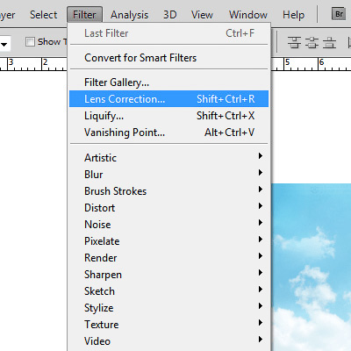The image size is (351, 351).
Task: Click the sky image on canvas
Action: pos(312,267)
